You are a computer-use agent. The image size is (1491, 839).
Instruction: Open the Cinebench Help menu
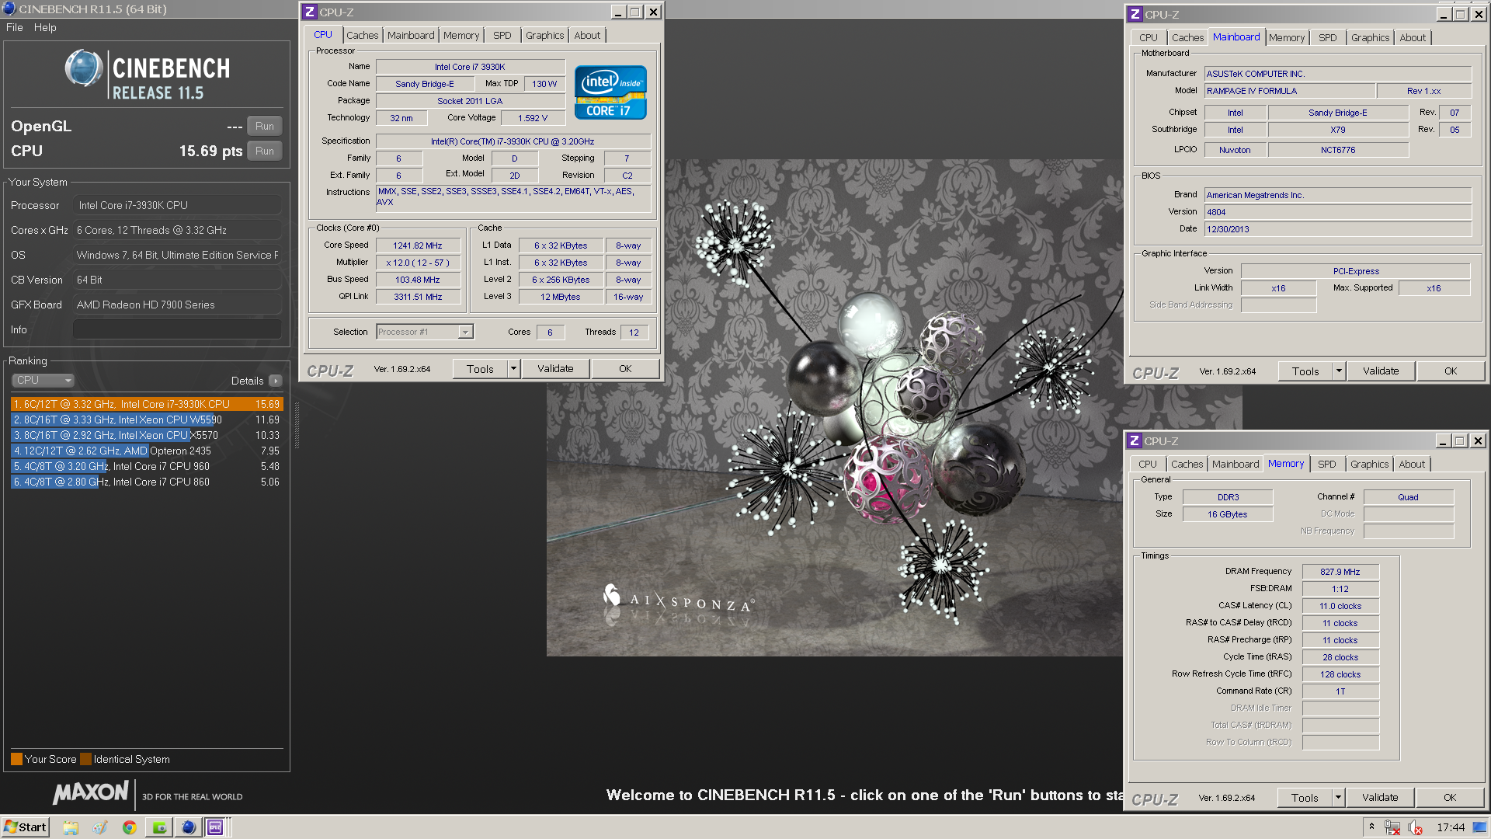[x=45, y=27]
